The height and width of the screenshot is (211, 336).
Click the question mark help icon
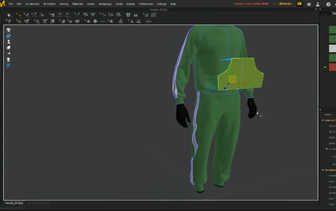click(328, 4)
